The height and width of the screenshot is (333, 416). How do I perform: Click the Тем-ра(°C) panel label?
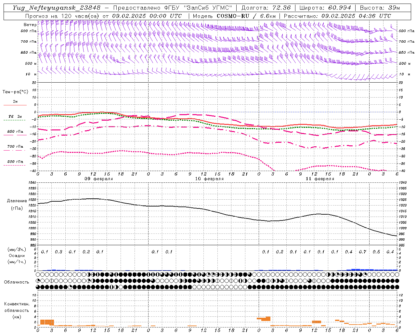click(15, 92)
